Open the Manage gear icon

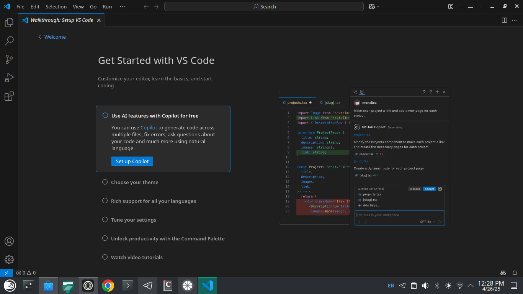(9, 260)
